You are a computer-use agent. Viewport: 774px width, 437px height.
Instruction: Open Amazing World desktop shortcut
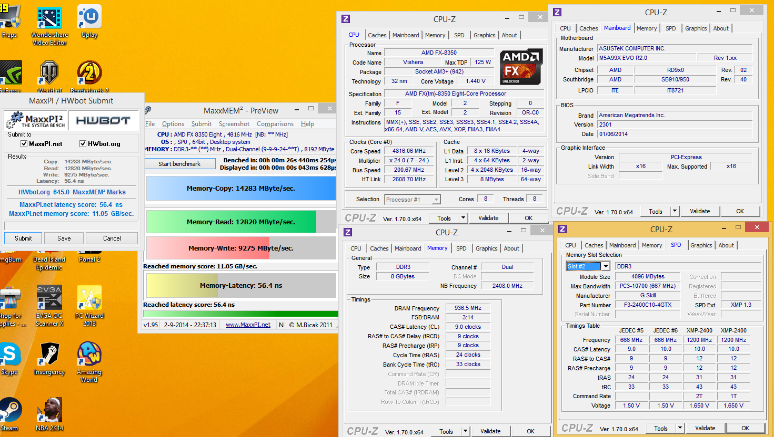[x=89, y=362]
